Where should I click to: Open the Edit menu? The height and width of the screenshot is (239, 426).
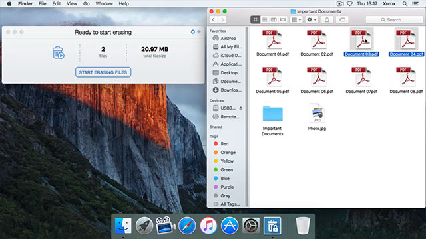(x=56, y=3)
